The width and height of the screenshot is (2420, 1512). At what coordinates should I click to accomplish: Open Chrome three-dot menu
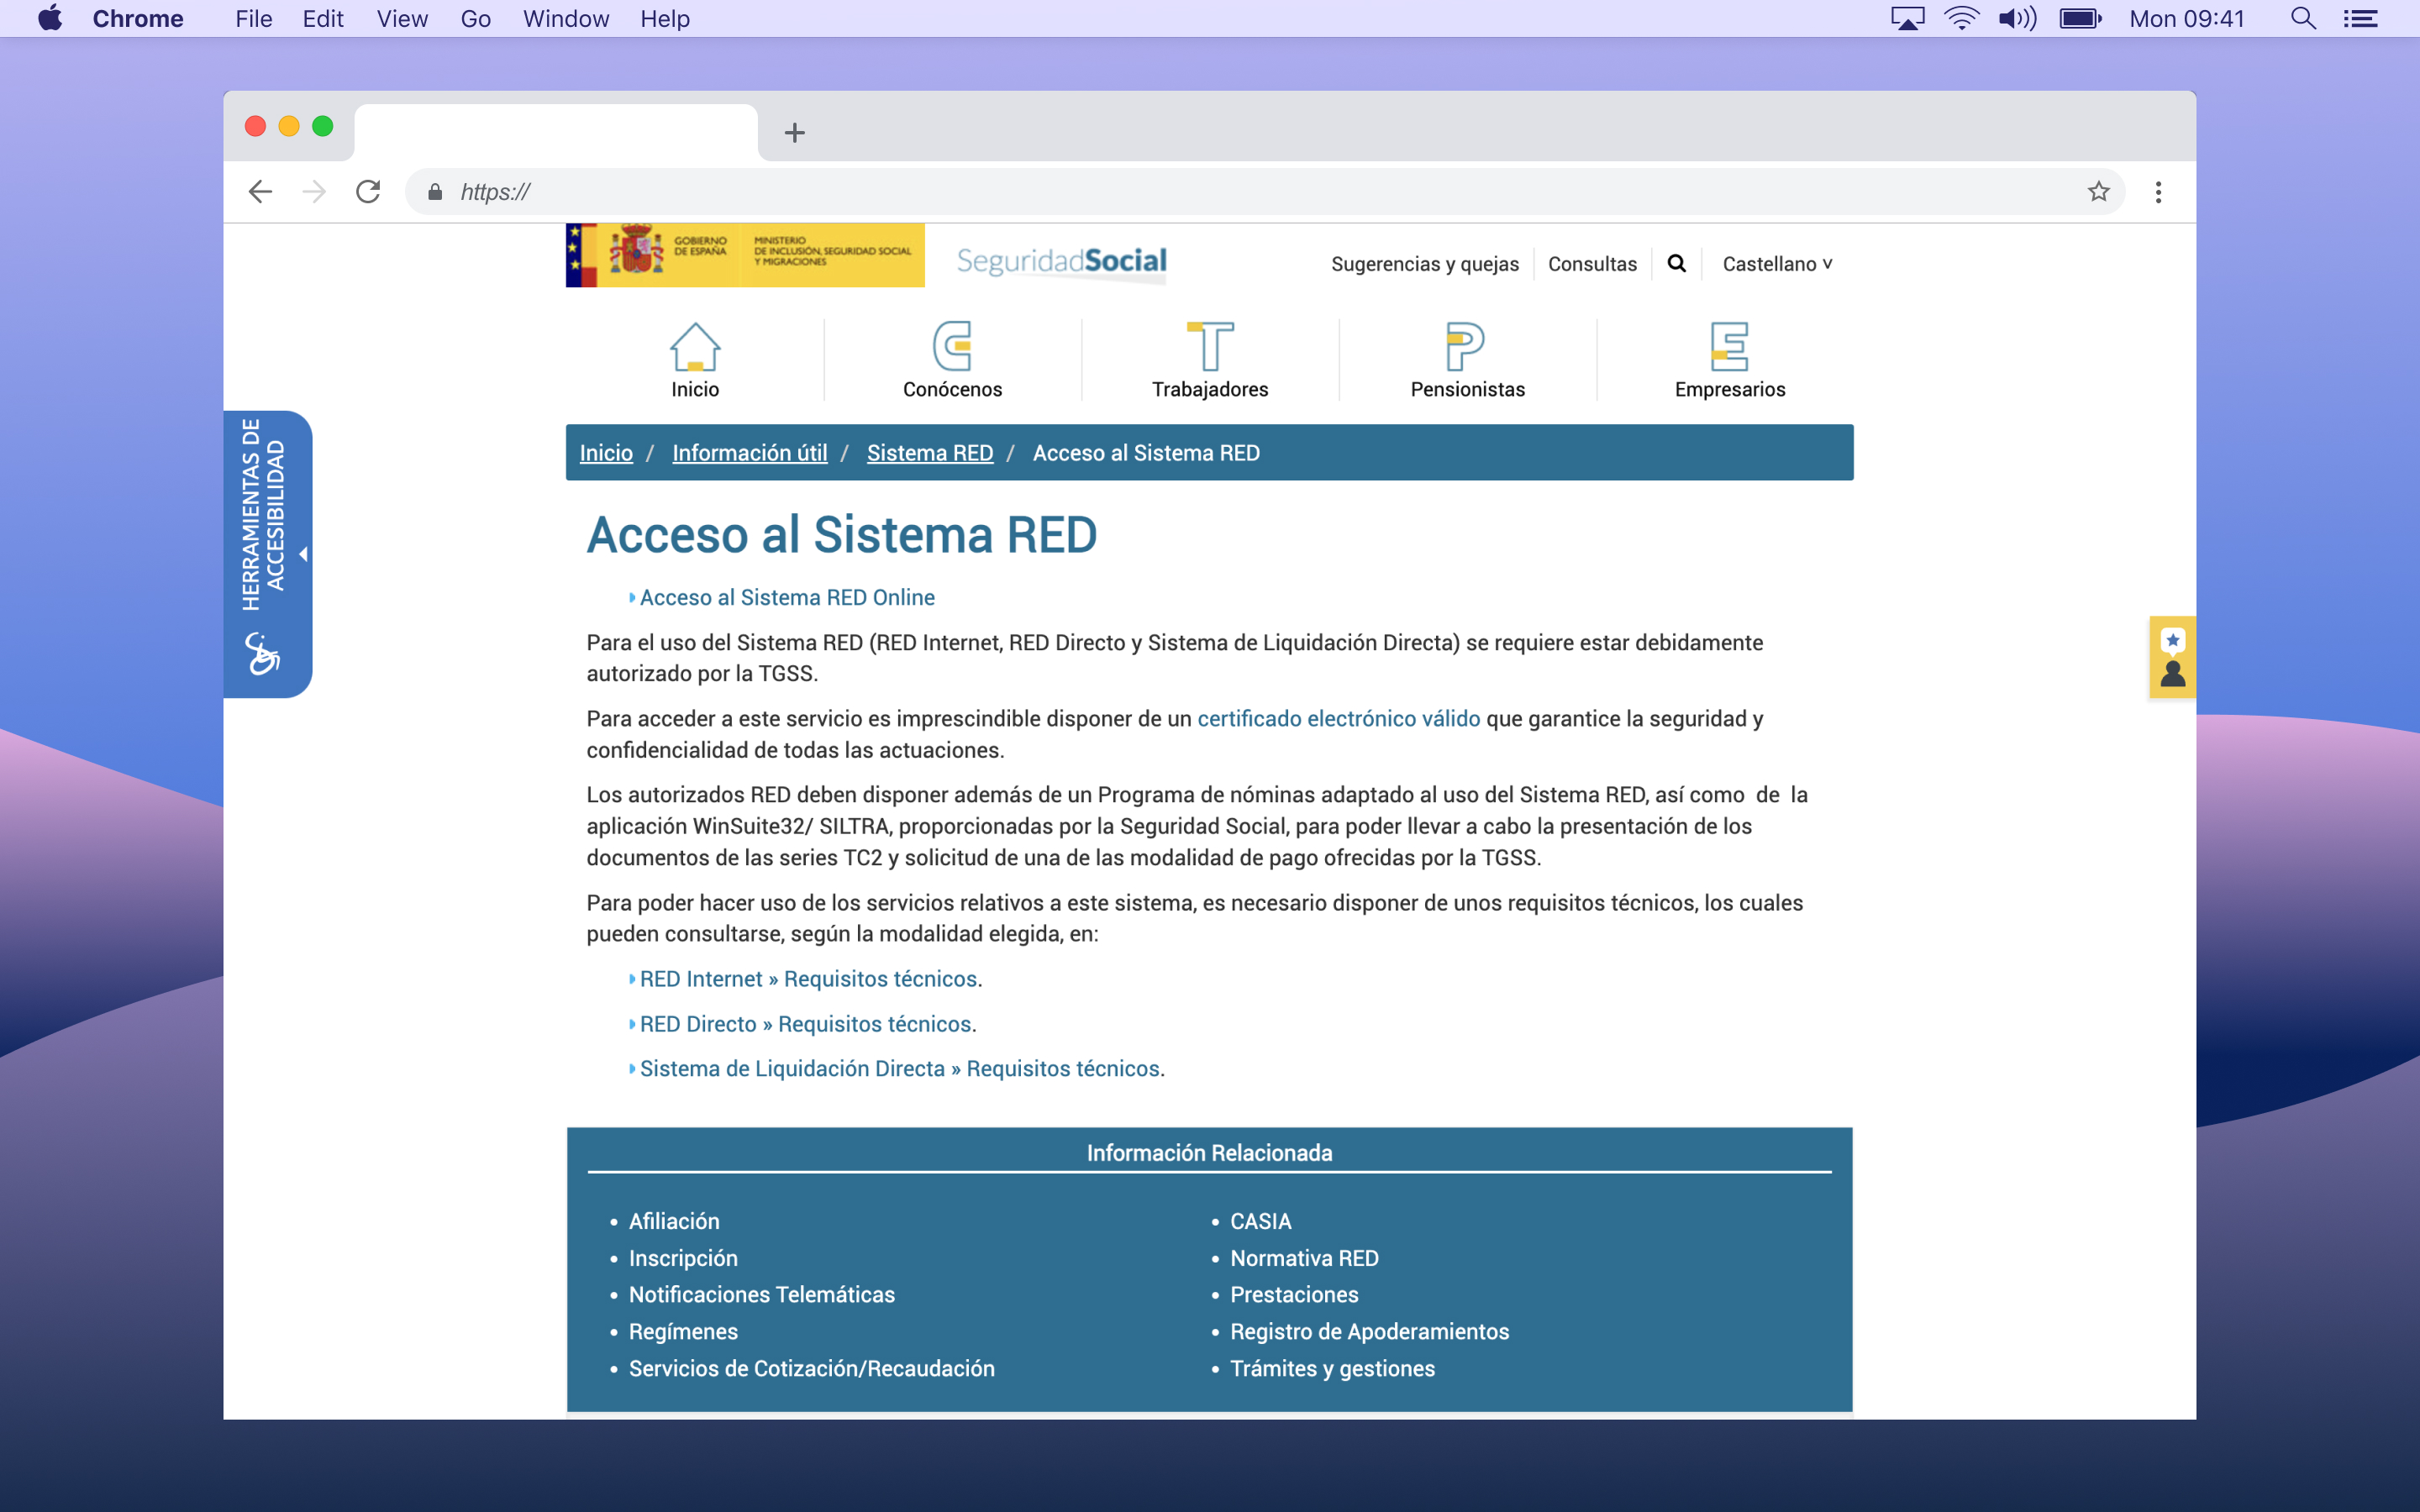[2158, 192]
